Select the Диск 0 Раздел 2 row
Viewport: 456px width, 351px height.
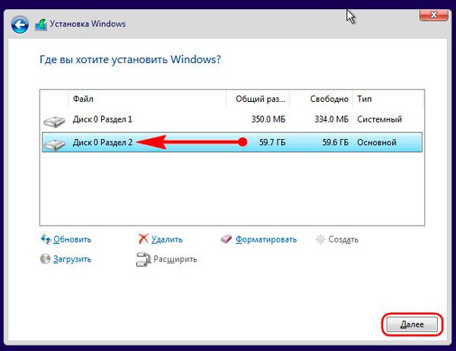232,143
